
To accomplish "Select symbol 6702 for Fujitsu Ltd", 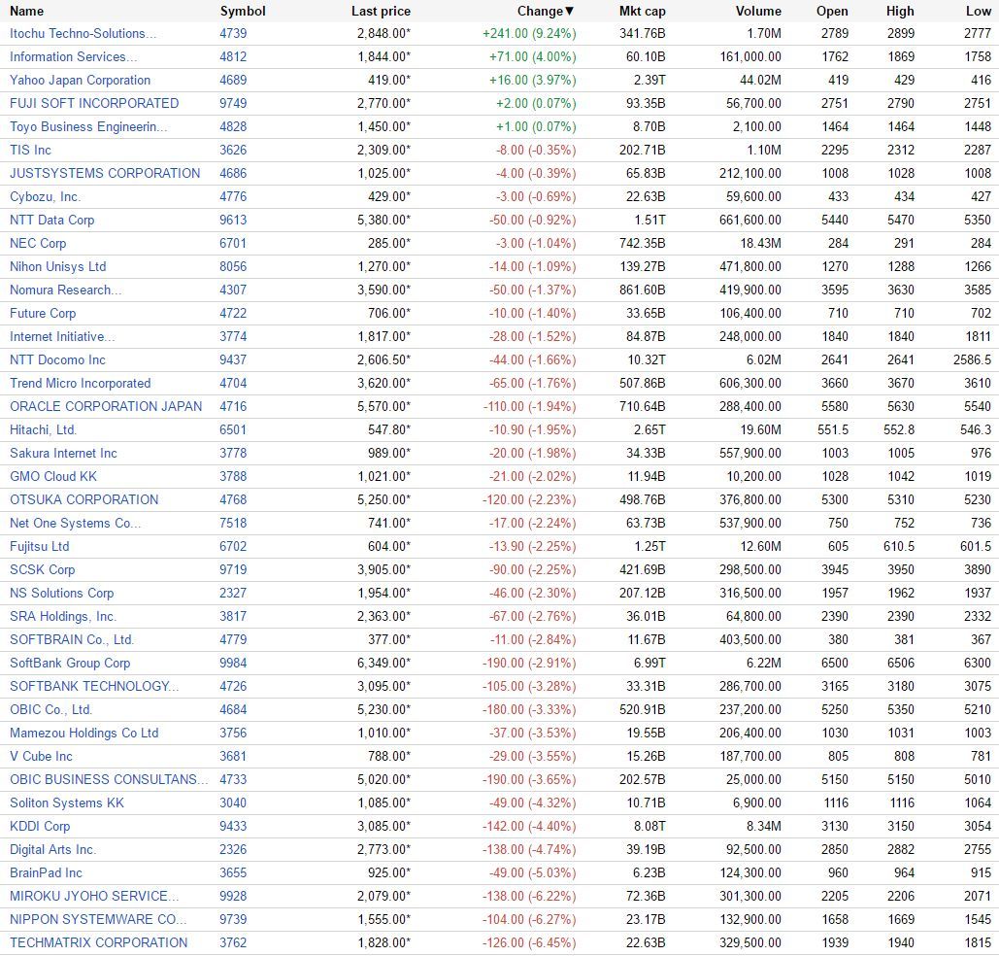I will click(233, 547).
